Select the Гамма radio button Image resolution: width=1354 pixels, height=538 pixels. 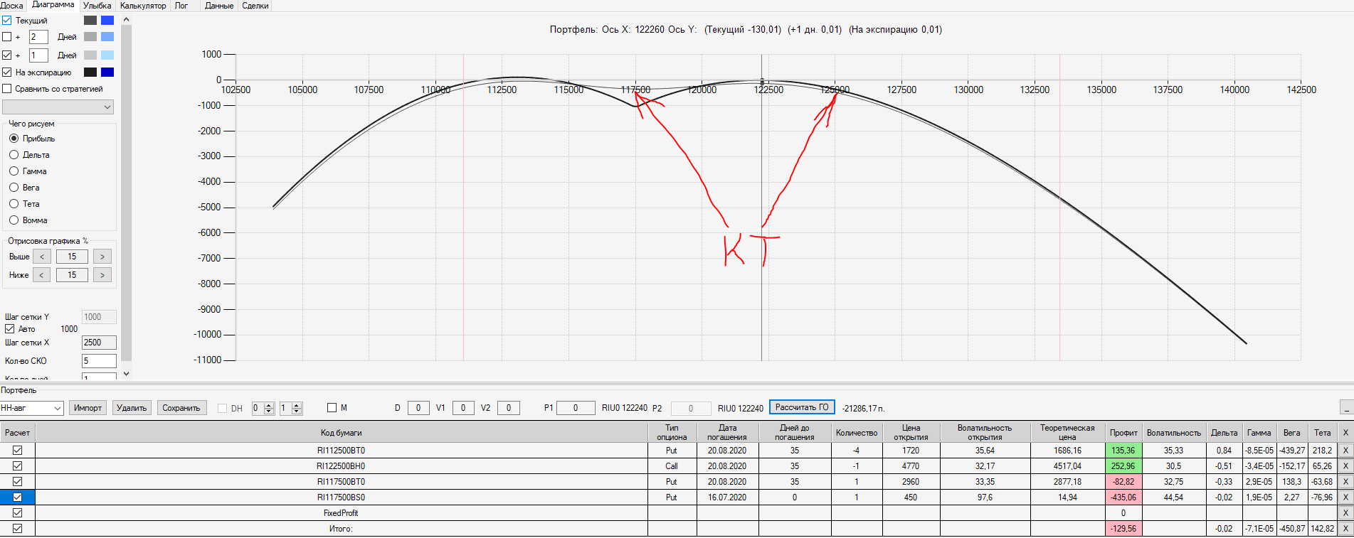click(14, 171)
